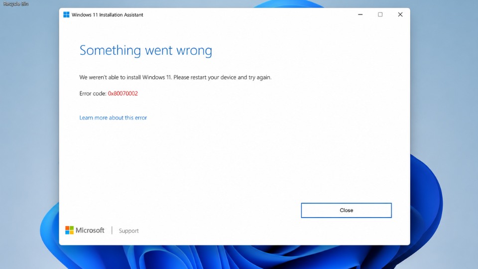Minimize the Installation Assistant window
Screen dimensions: 478x269
tap(360, 14)
